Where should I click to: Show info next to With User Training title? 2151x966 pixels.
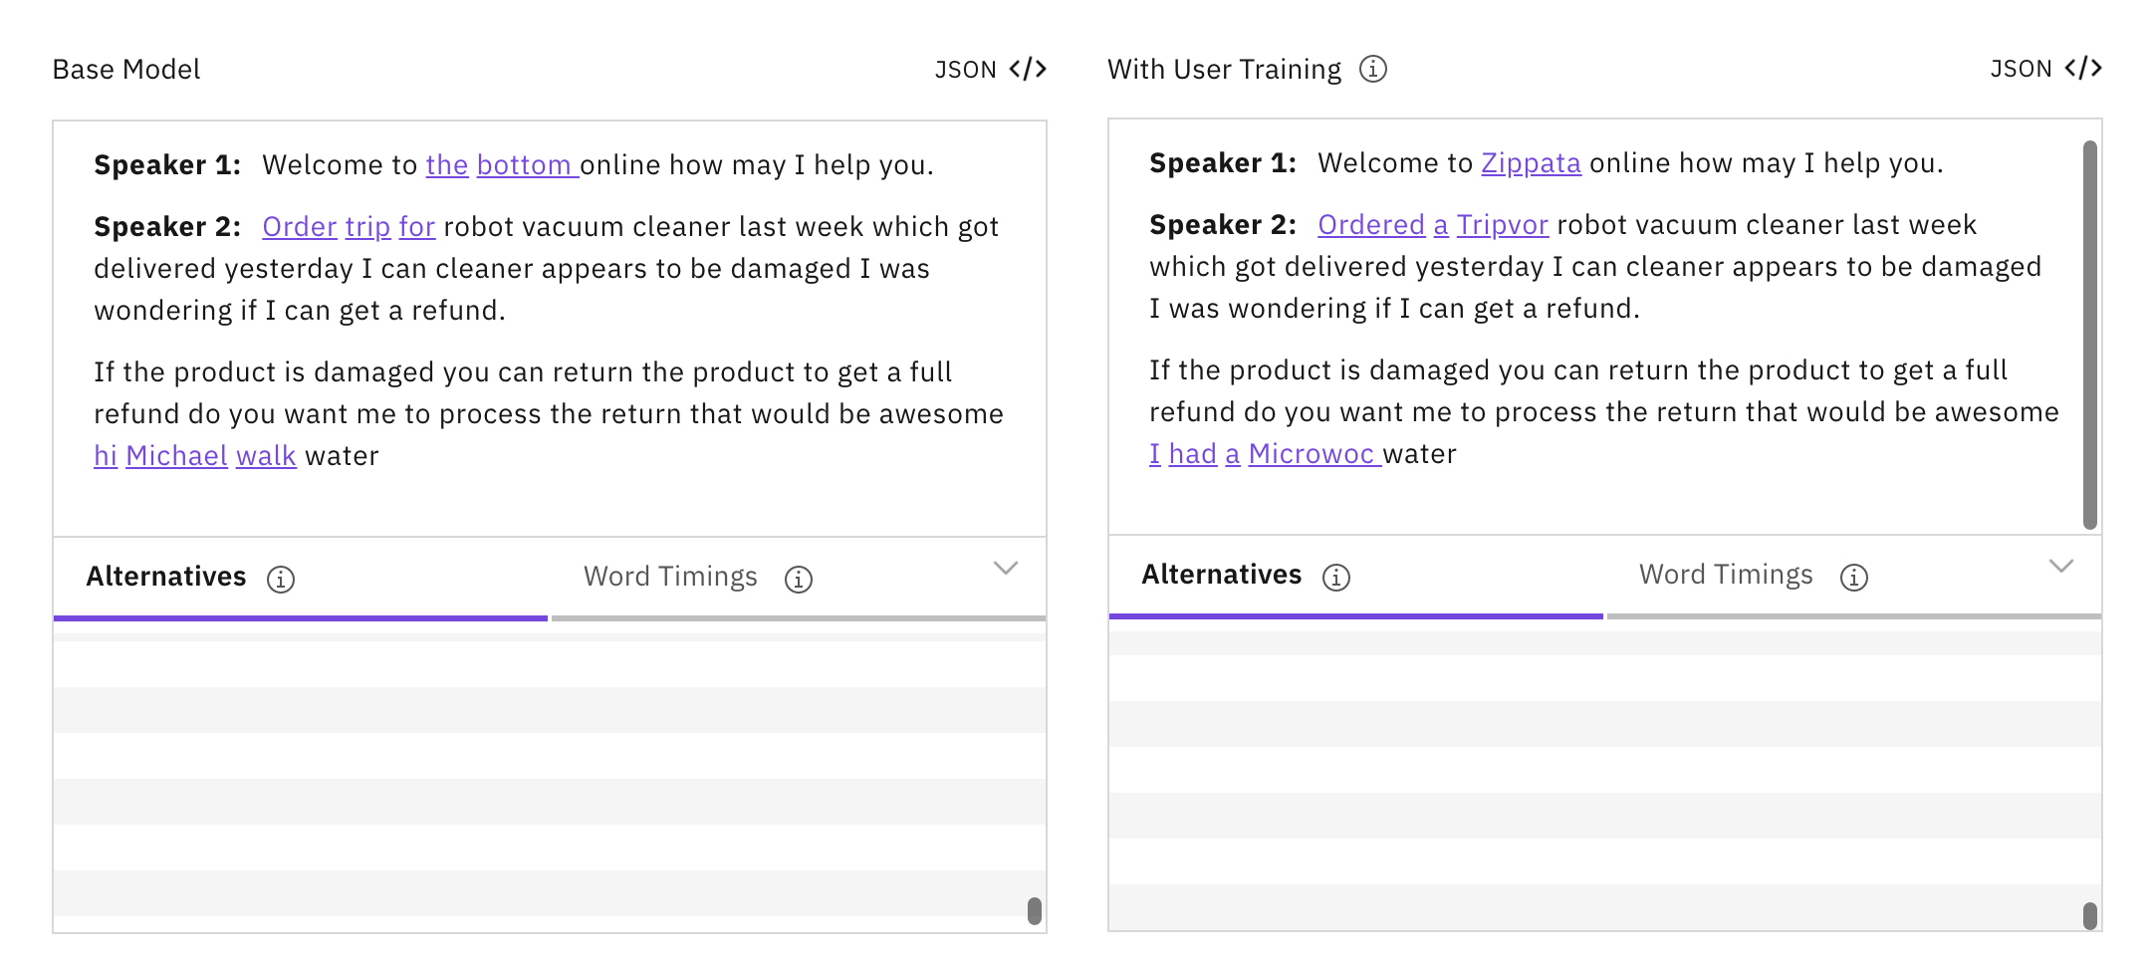click(x=1373, y=69)
